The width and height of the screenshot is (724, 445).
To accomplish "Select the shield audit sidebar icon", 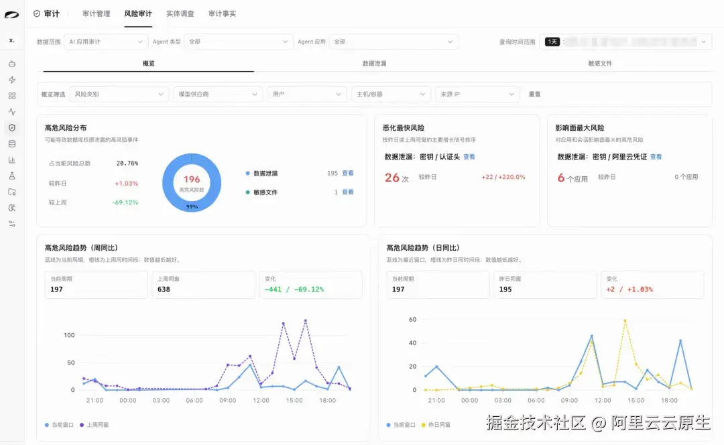I will point(12,128).
